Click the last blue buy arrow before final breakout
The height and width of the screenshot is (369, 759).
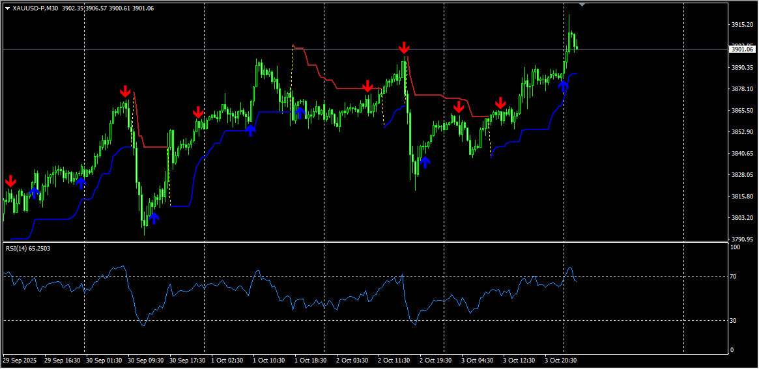(x=563, y=86)
